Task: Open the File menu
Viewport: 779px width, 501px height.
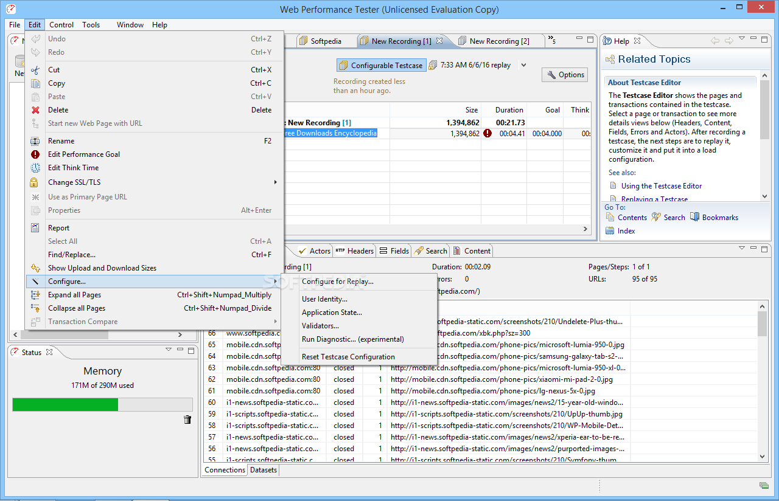Action: click(x=15, y=25)
